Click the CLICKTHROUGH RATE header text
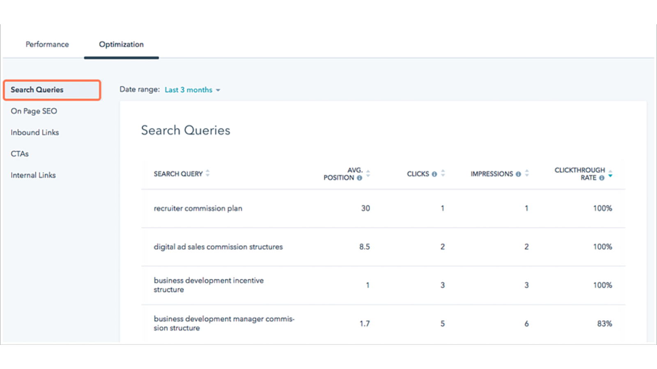 [580, 174]
